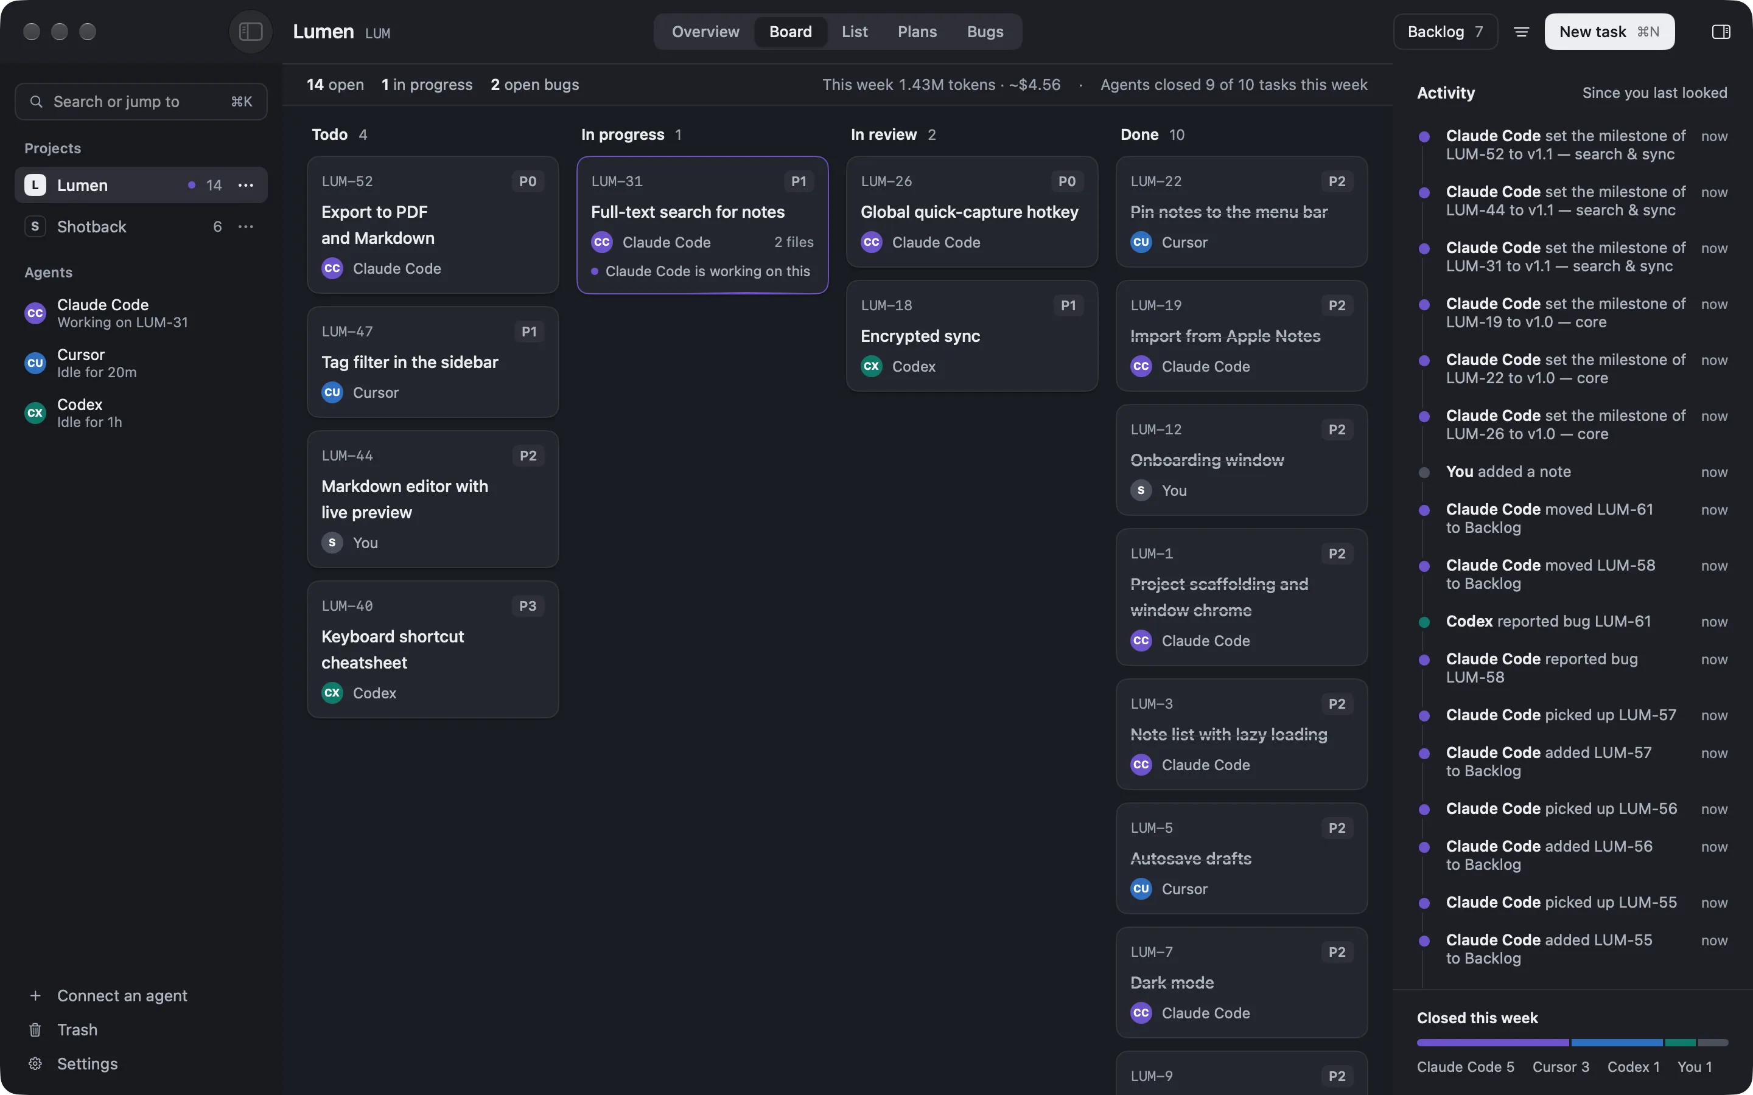Open Shotback project more options

point(245,227)
